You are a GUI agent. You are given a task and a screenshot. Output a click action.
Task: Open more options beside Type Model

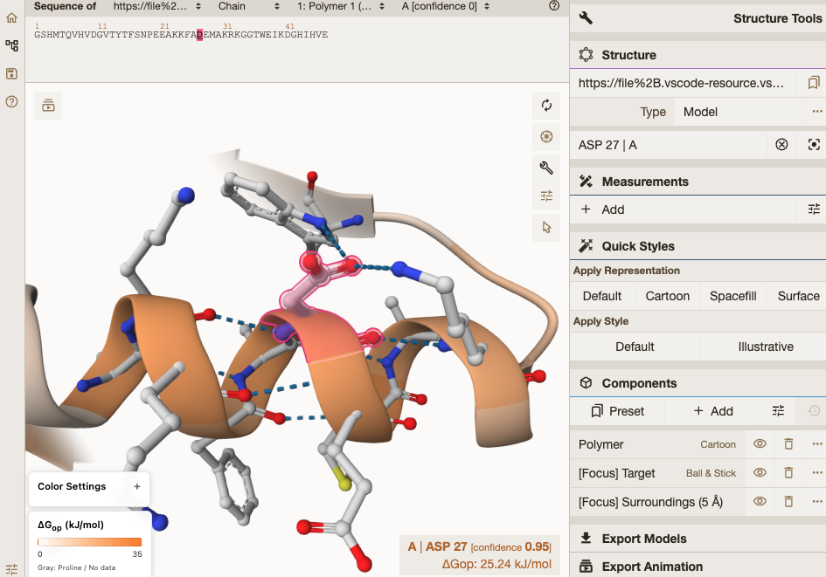(816, 112)
